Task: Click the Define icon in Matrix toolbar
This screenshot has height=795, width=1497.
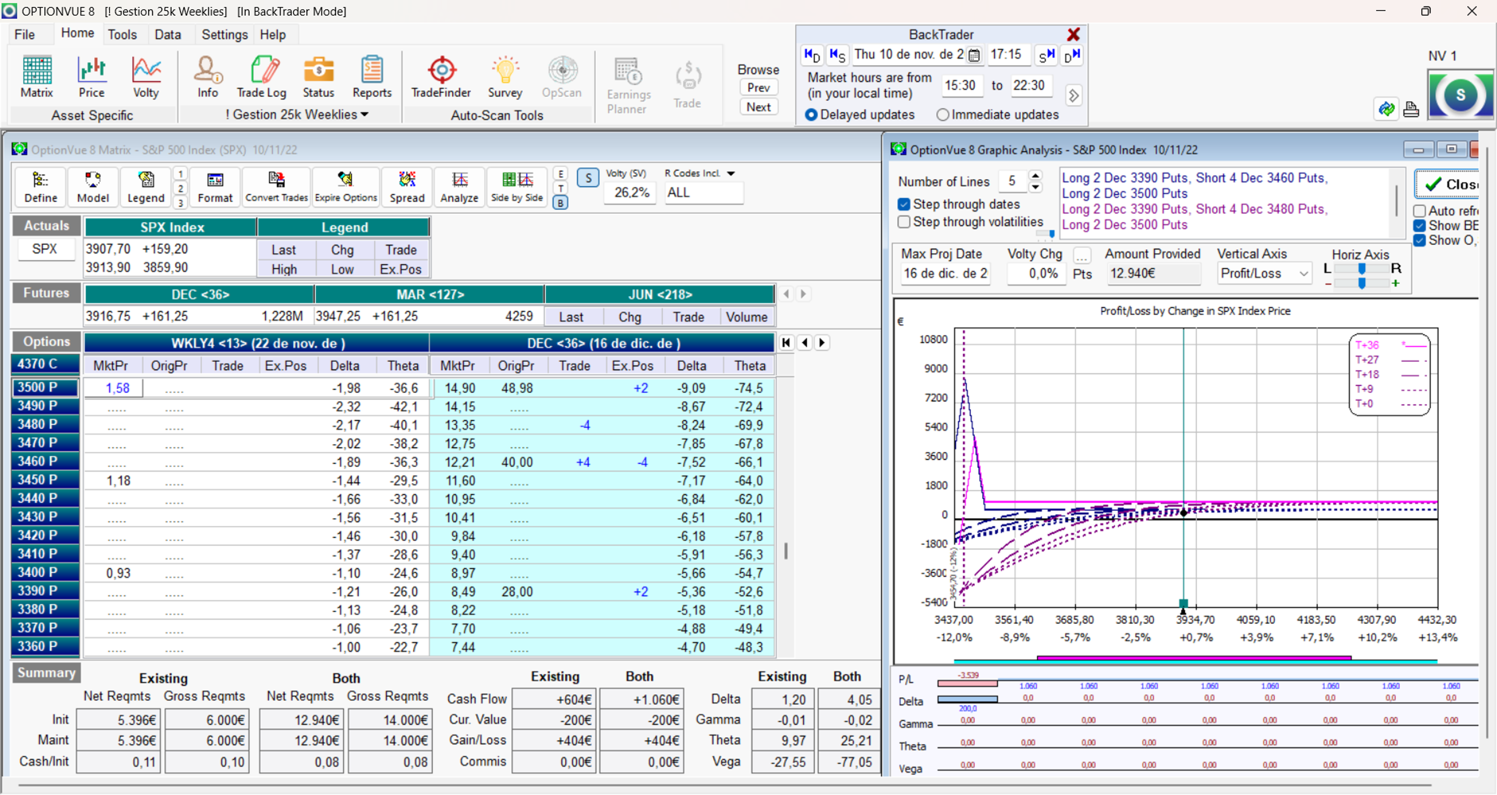Action: (x=41, y=187)
